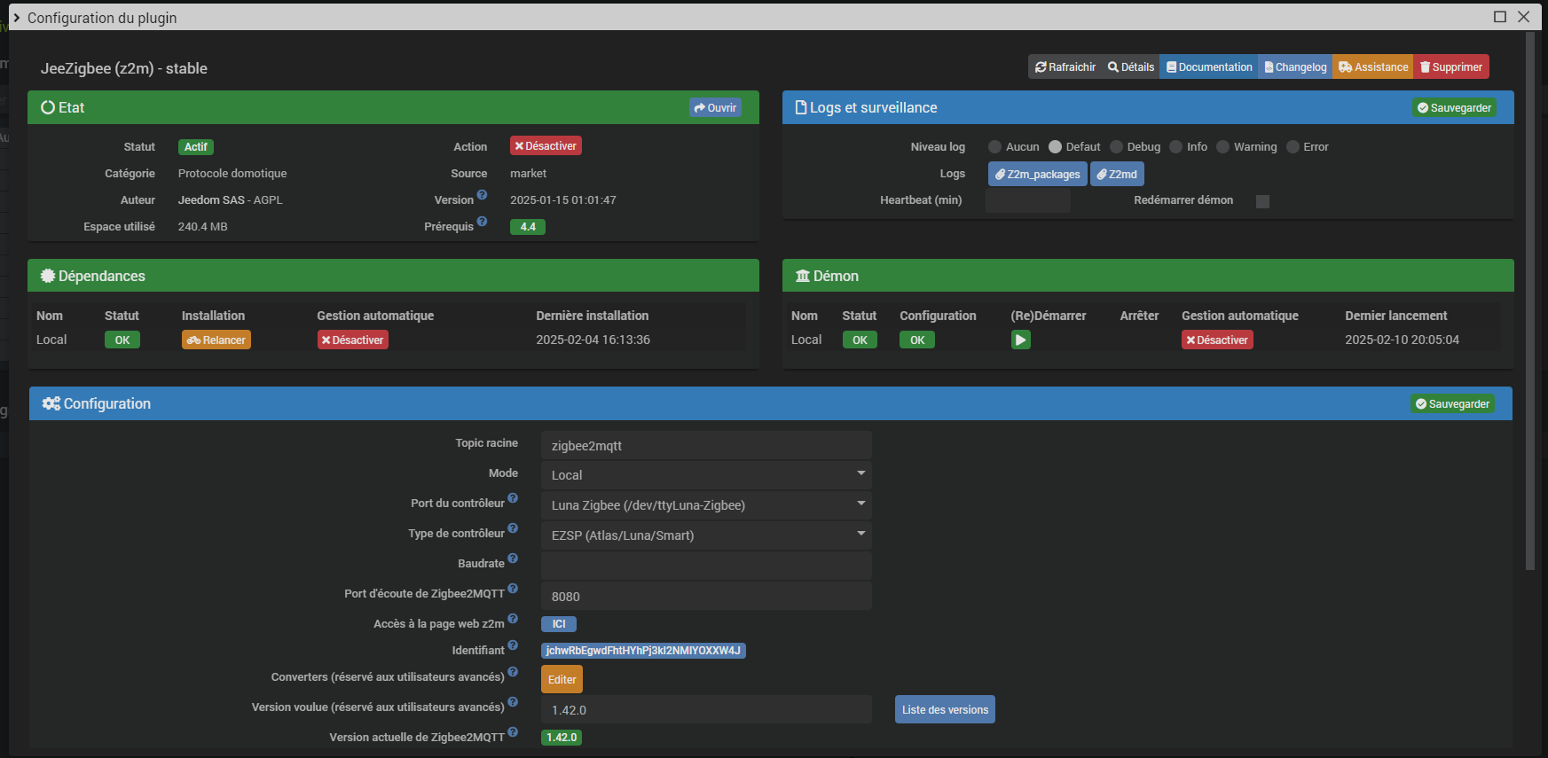Save the Logs et surveillance settings
The width and height of the screenshot is (1548, 758).
(x=1454, y=108)
